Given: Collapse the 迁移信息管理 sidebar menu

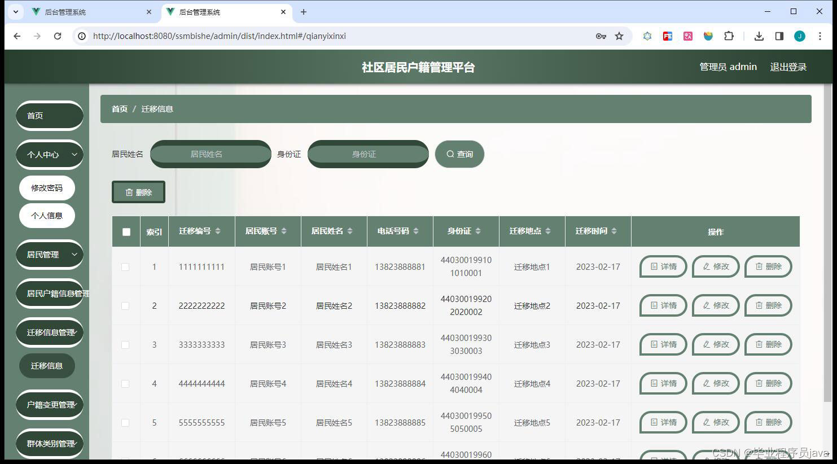Looking at the screenshot, I should click(x=50, y=332).
